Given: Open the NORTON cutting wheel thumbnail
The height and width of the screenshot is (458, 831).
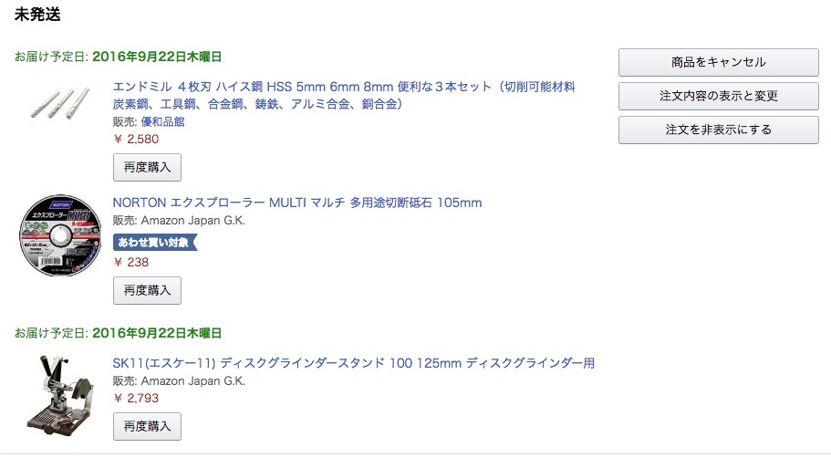Looking at the screenshot, I should [x=57, y=235].
